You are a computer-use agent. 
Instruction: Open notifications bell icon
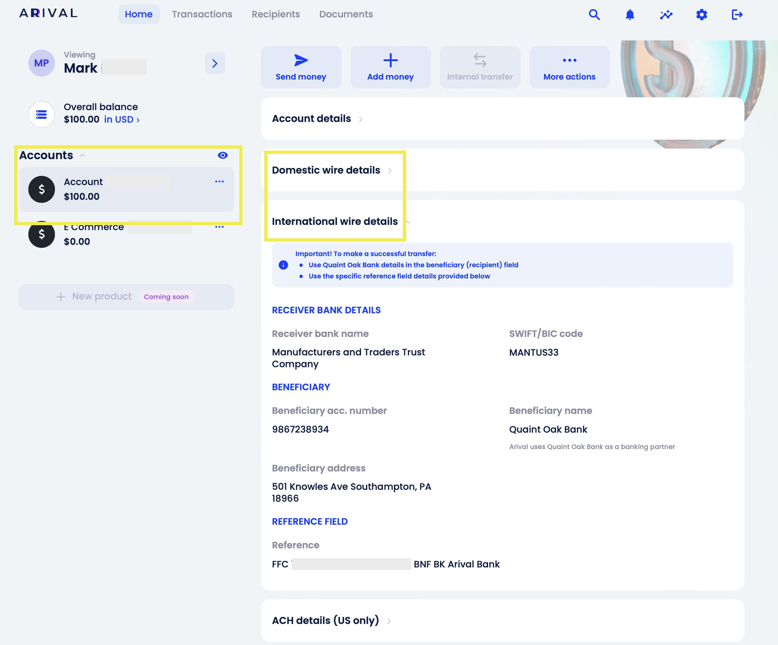630,15
